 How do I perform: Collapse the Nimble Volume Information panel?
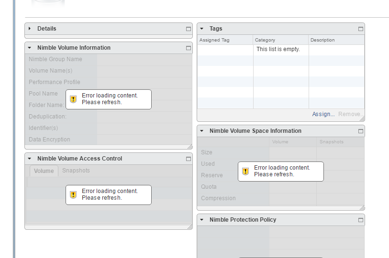(x=30, y=48)
